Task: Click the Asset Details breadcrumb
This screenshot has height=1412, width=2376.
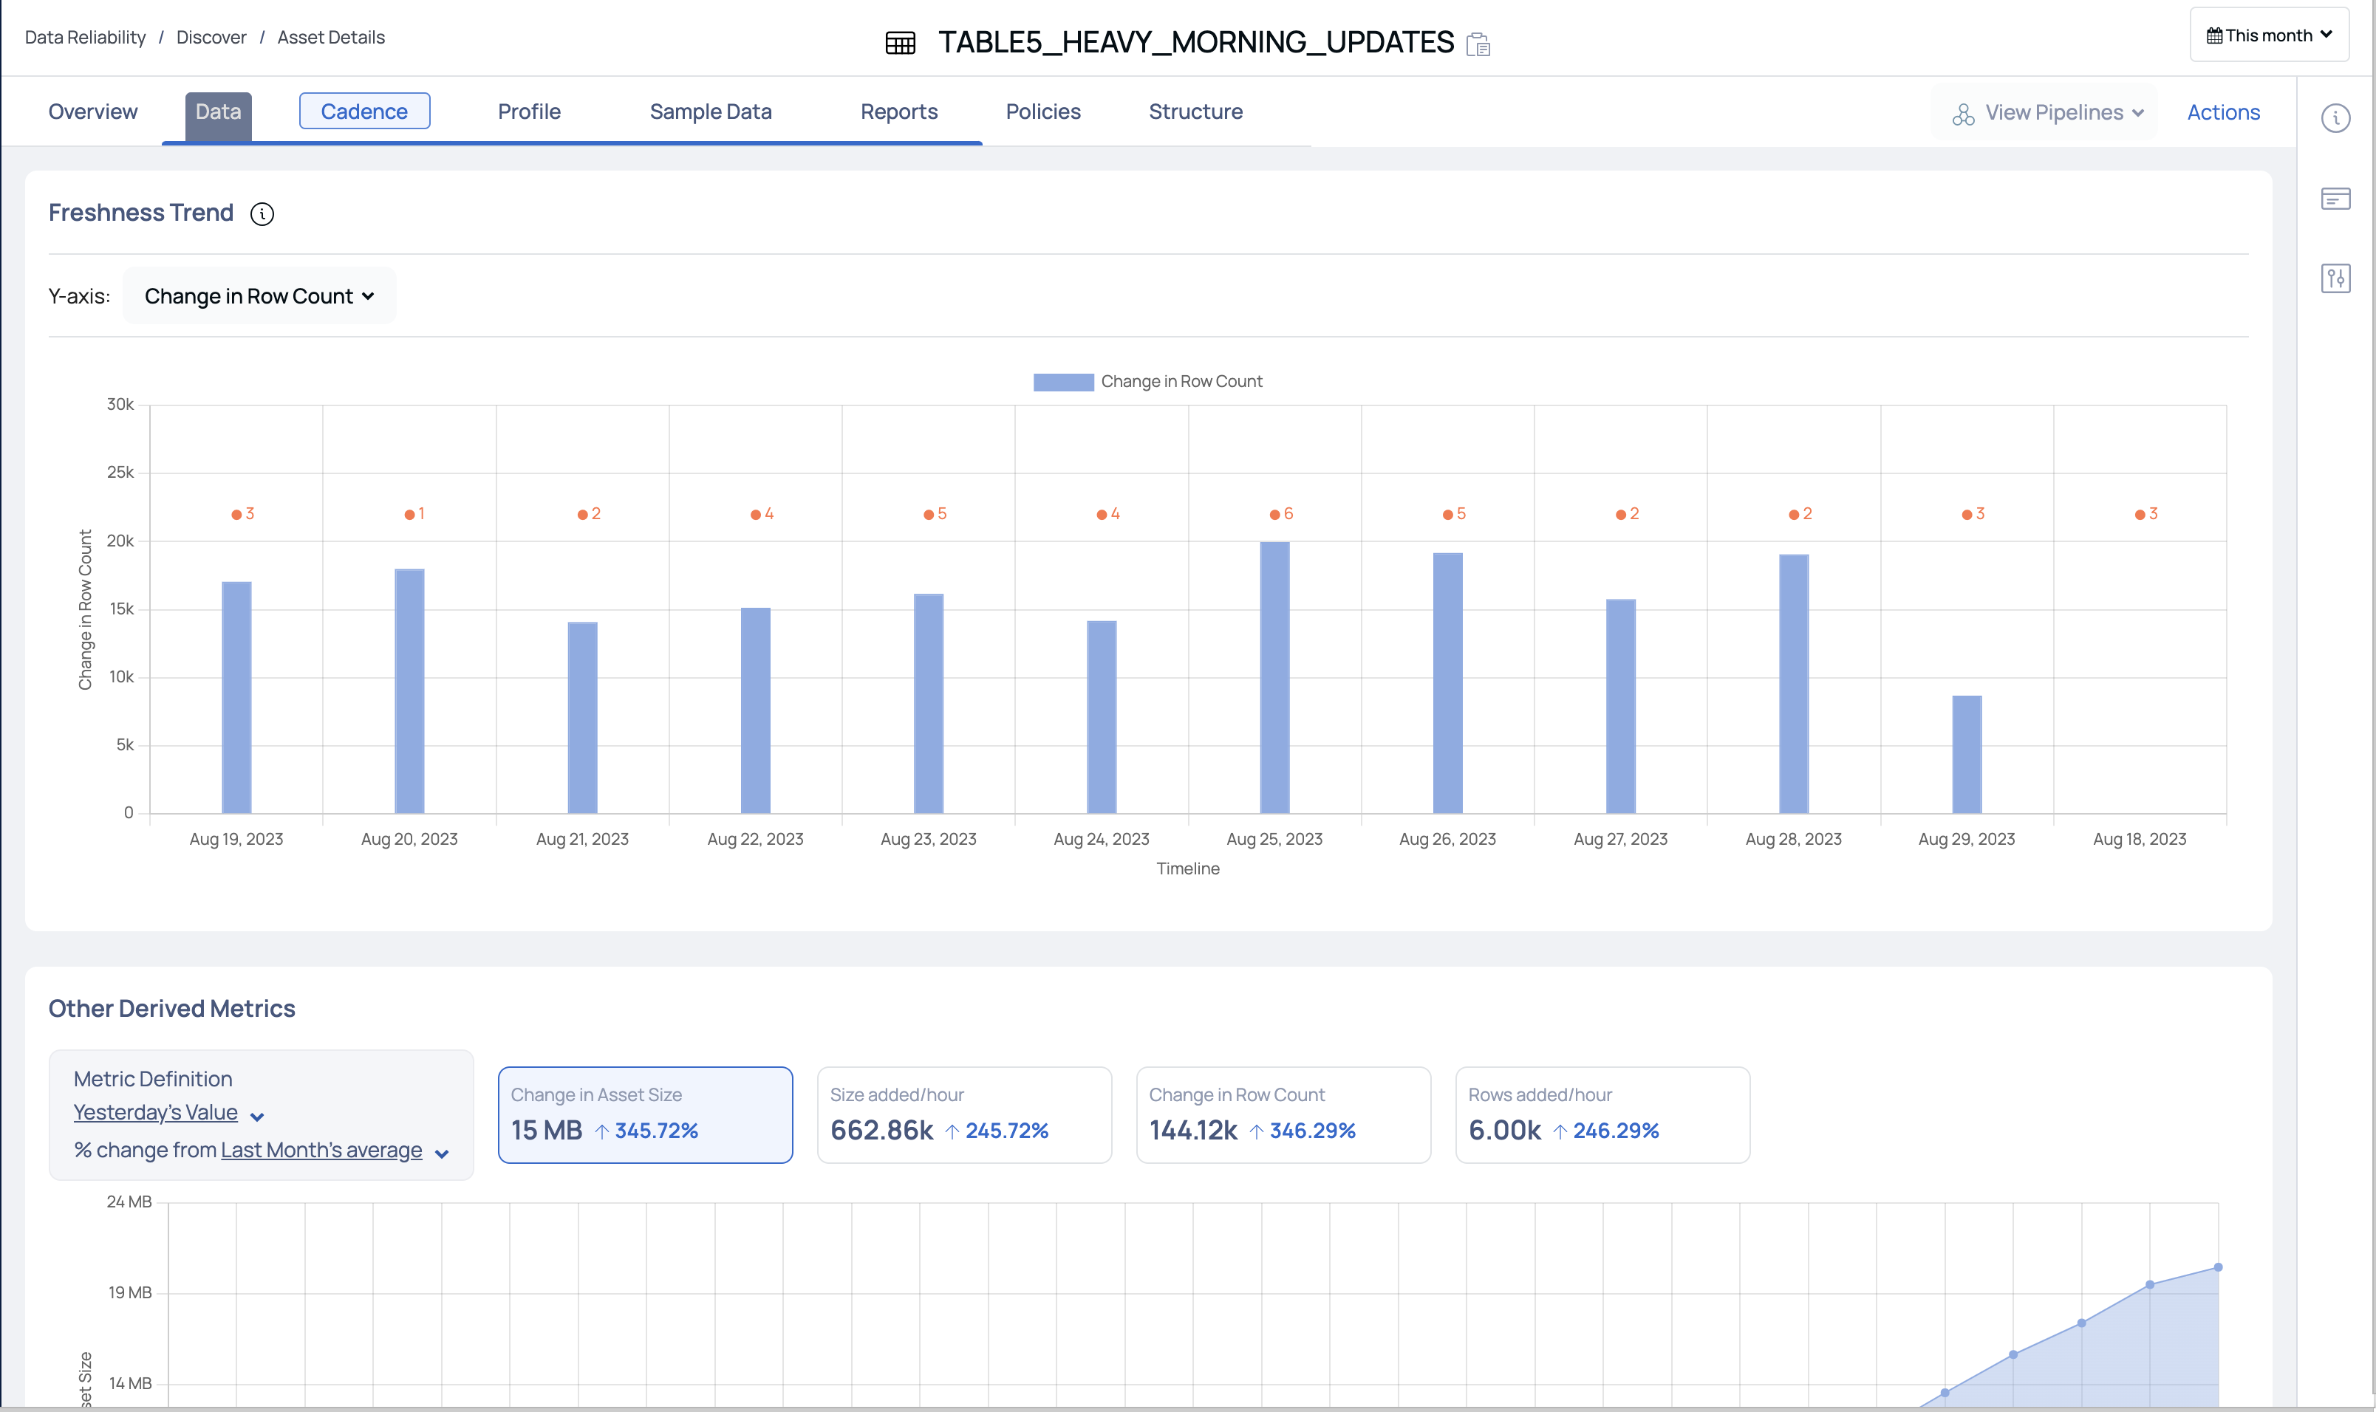Action: [331, 38]
